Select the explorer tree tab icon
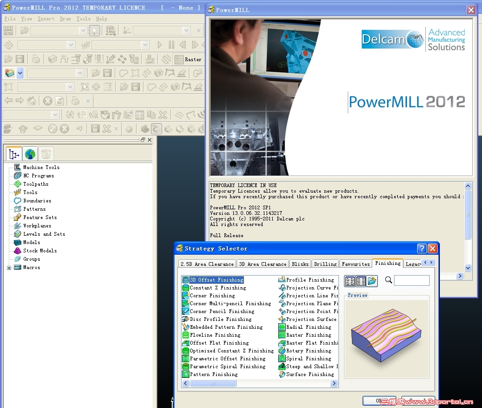The width and height of the screenshot is (482, 408). coord(14,154)
